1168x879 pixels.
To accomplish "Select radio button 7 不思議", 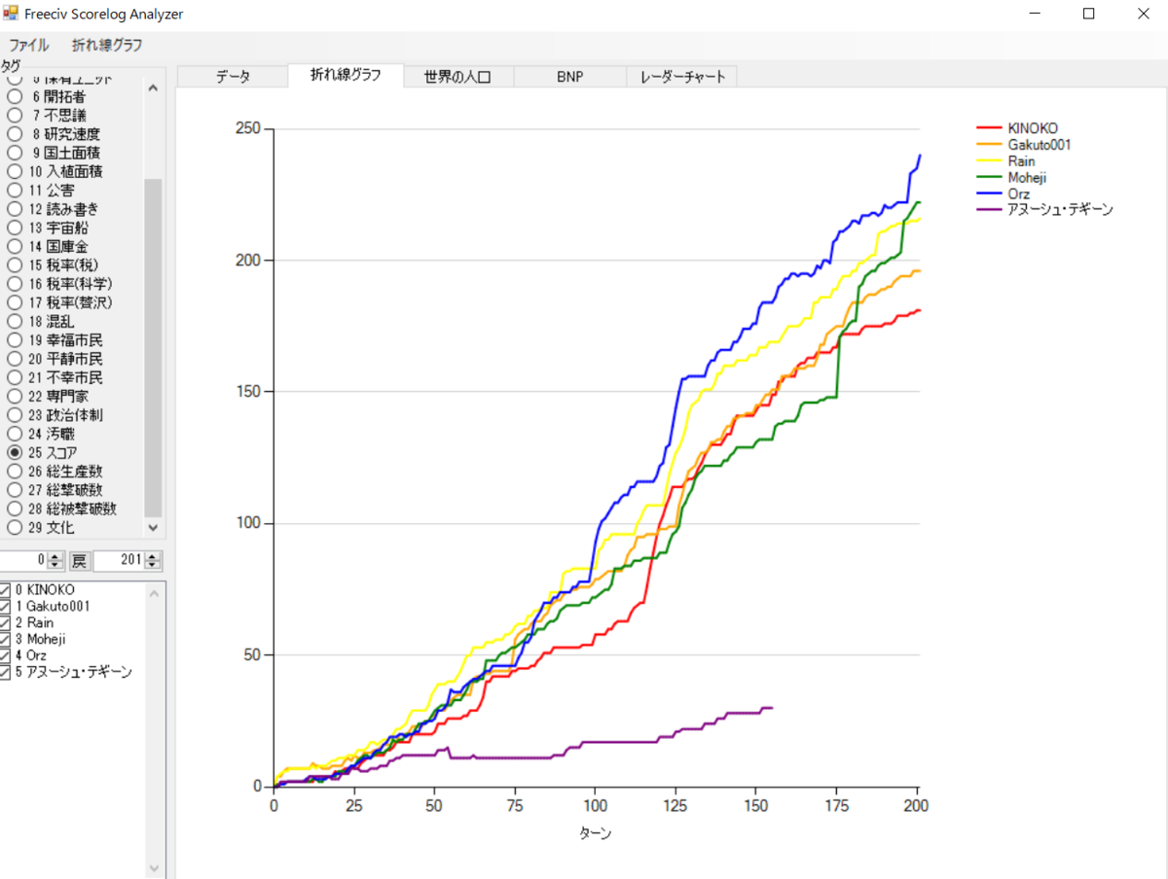I will tap(15, 116).
